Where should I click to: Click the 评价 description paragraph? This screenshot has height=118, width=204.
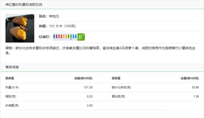coord(100,50)
